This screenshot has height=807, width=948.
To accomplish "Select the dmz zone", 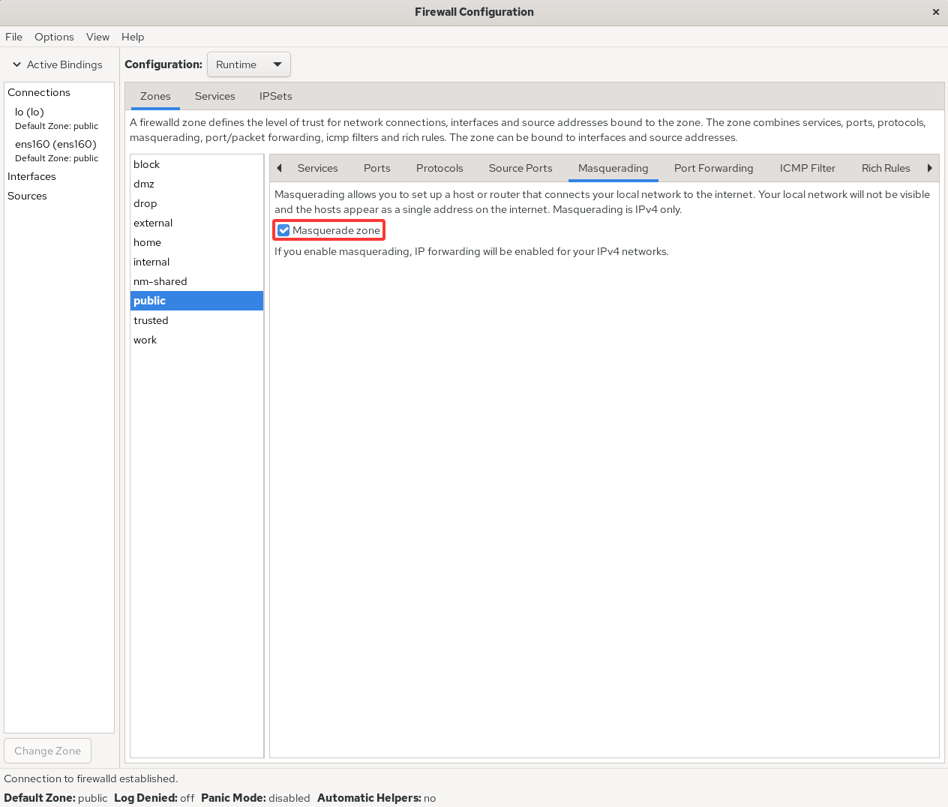I will pos(144,184).
